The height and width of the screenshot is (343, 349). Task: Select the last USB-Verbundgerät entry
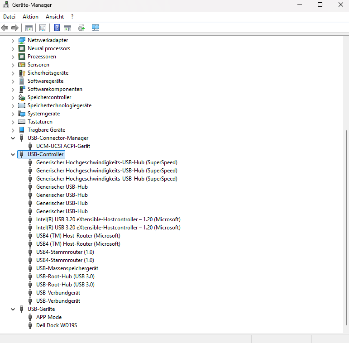(58, 301)
